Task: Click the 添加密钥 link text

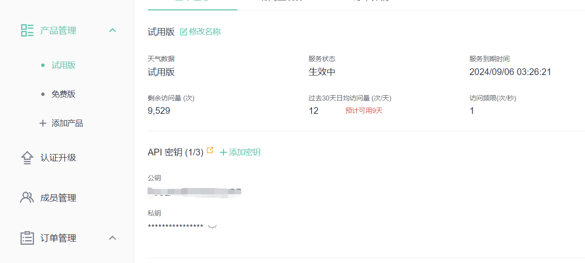Action: coord(244,153)
